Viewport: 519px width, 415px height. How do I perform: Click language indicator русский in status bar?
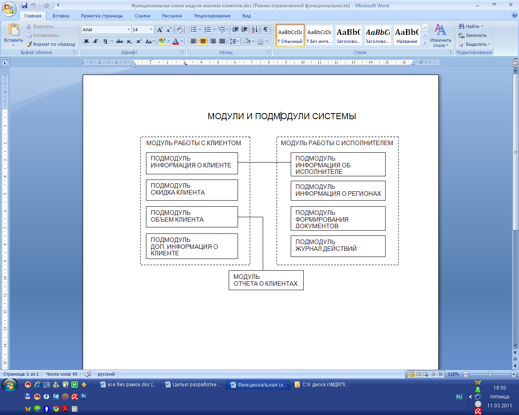pos(106,374)
